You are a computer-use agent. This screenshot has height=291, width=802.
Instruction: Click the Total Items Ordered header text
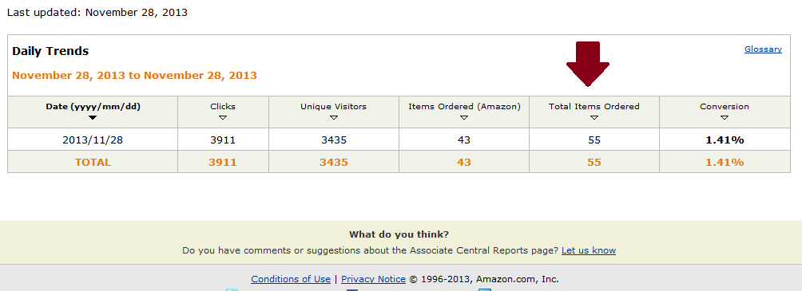[594, 107]
